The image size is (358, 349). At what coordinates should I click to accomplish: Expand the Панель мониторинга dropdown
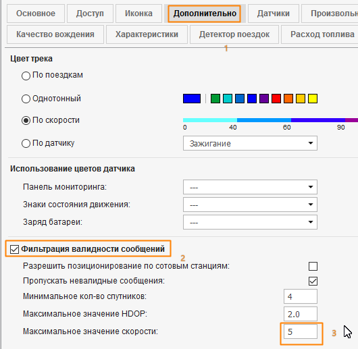(x=250, y=187)
